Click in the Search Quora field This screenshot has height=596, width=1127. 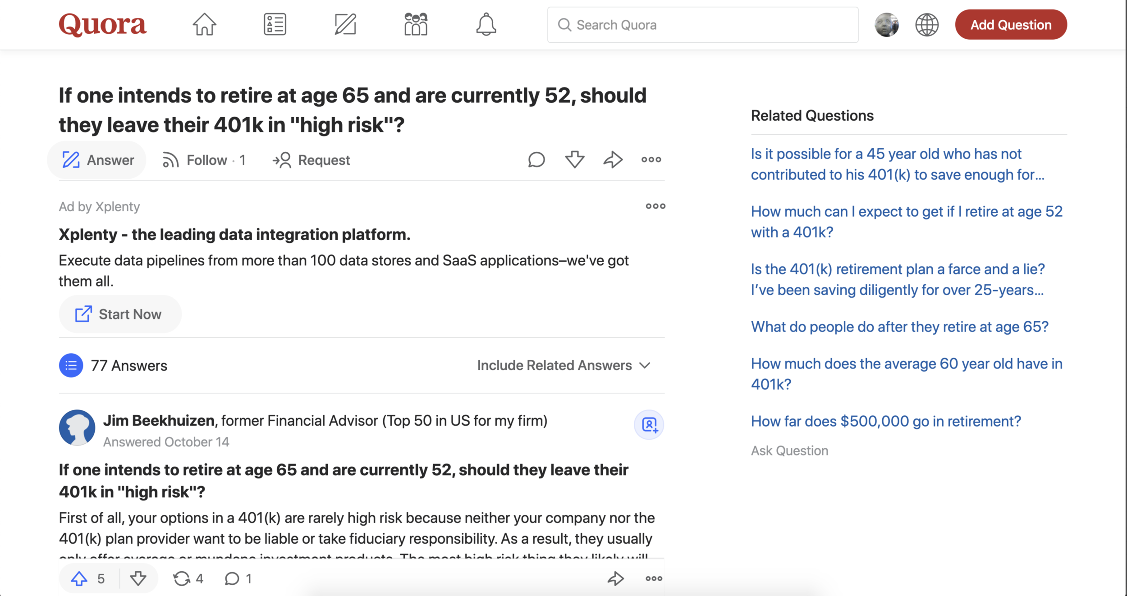(703, 25)
